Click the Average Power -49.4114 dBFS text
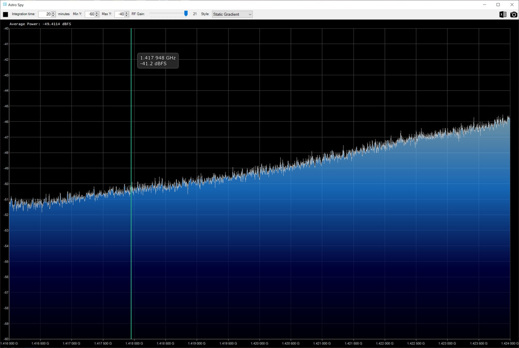The image size is (519, 348). coord(40,24)
